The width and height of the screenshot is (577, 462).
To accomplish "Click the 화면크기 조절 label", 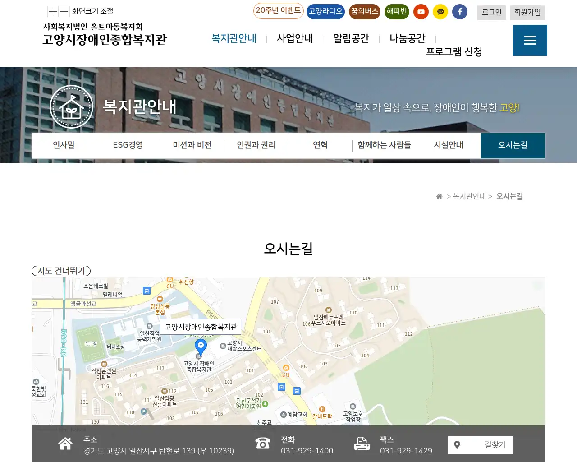I will coord(93,11).
